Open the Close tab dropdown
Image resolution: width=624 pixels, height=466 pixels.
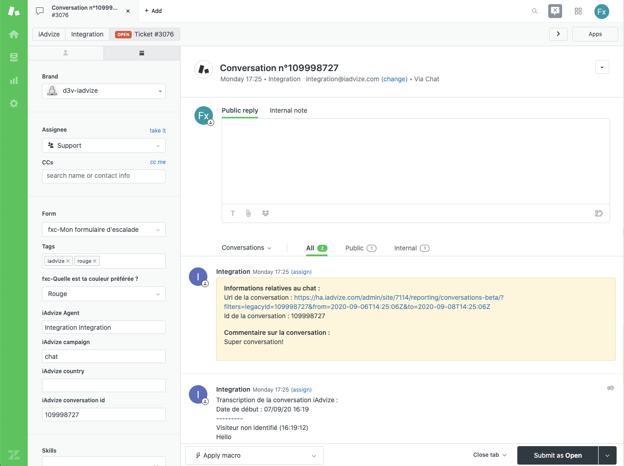click(490, 455)
